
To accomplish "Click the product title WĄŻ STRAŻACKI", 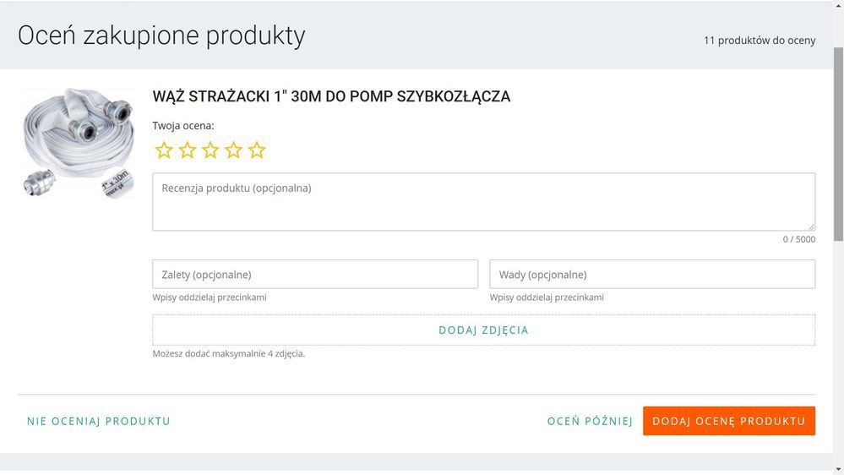I will click(x=331, y=96).
